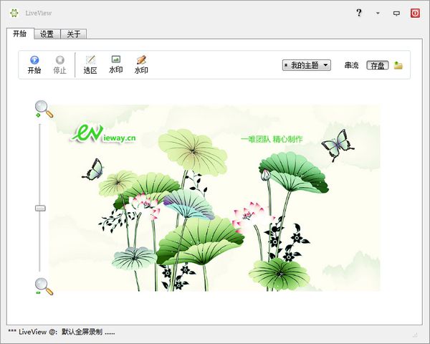This screenshot has width=430, height=344.
Task: Click the zoom out magnifier icon
Action: click(43, 286)
